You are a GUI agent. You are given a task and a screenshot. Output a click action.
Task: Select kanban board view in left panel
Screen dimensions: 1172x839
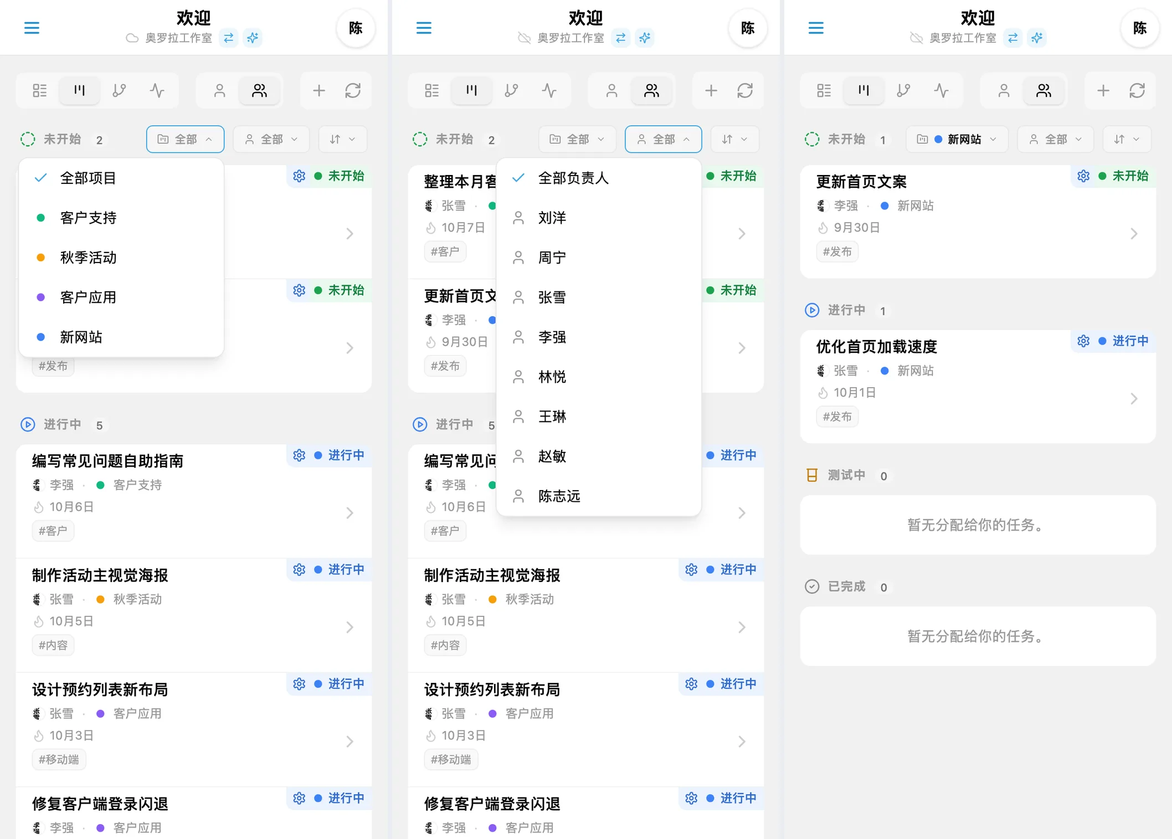80,90
